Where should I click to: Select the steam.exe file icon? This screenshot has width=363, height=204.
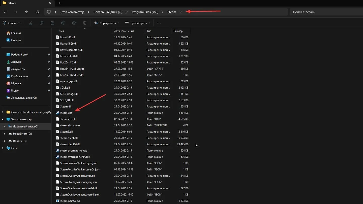[x=57, y=113]
